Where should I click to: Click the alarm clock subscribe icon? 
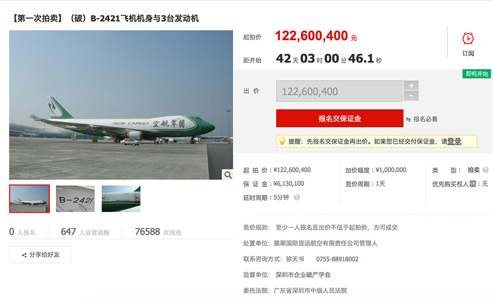click(468, 39)
